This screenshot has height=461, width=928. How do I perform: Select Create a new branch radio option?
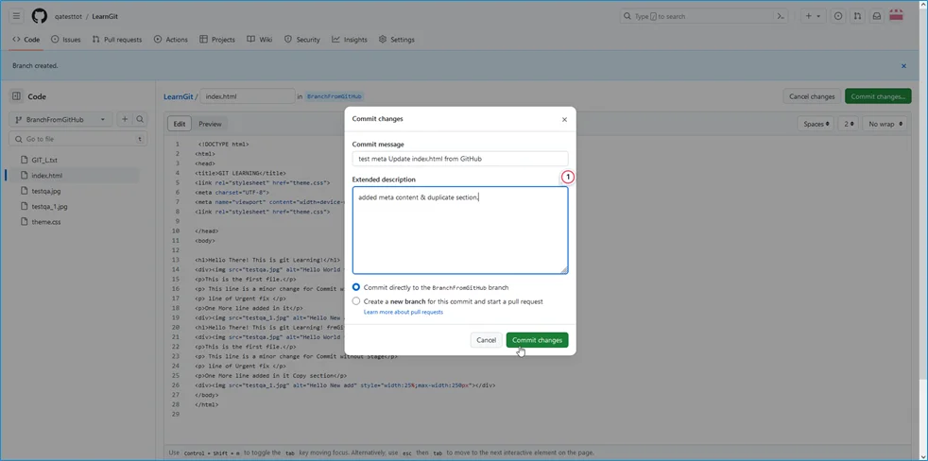tap(356, 301)
